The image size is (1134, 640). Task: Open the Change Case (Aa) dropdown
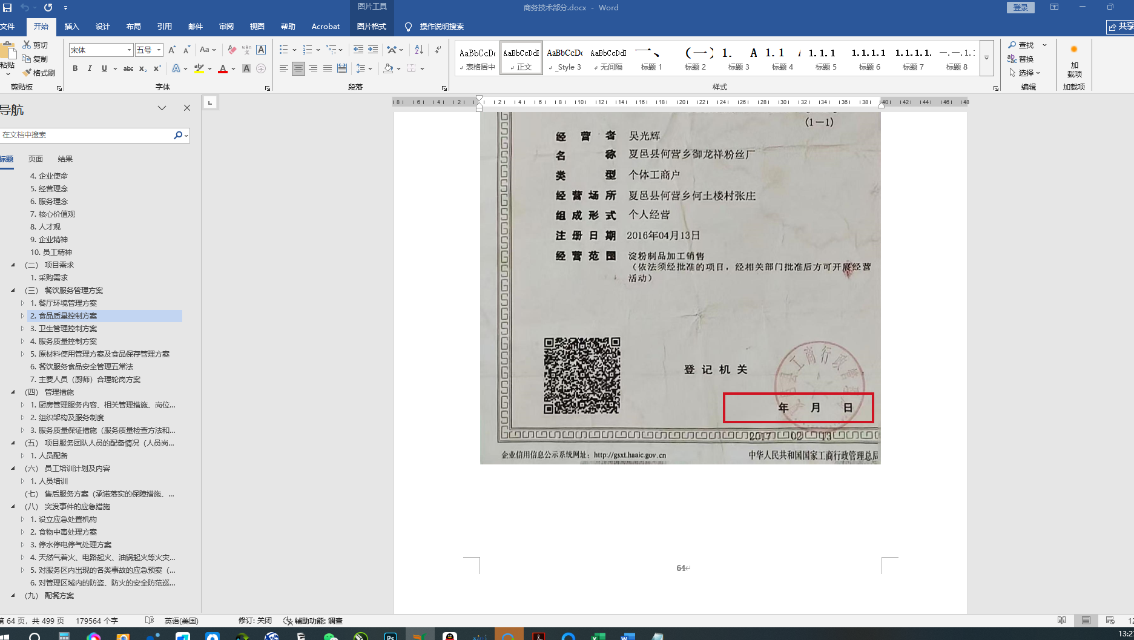point(207,50)
